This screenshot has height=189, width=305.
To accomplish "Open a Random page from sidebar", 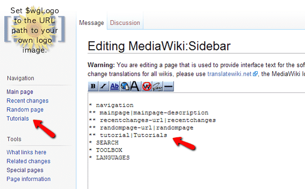I will pos(25,110).
